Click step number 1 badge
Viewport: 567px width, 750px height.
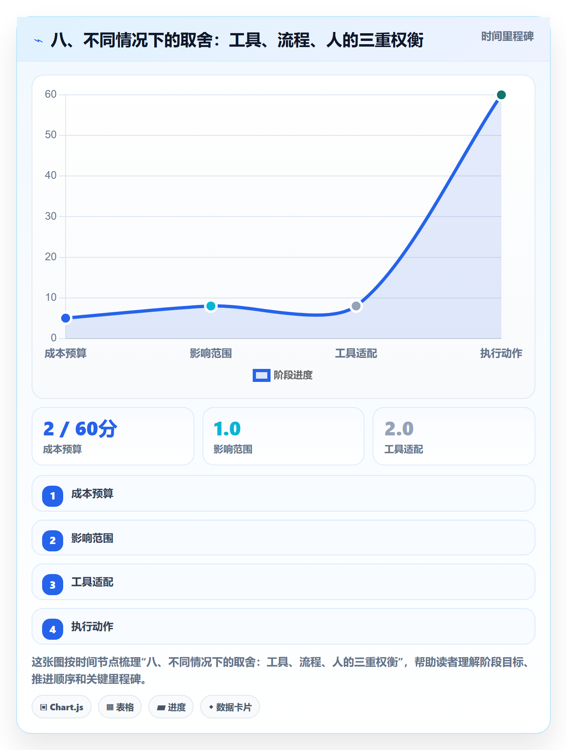[53, 496]
